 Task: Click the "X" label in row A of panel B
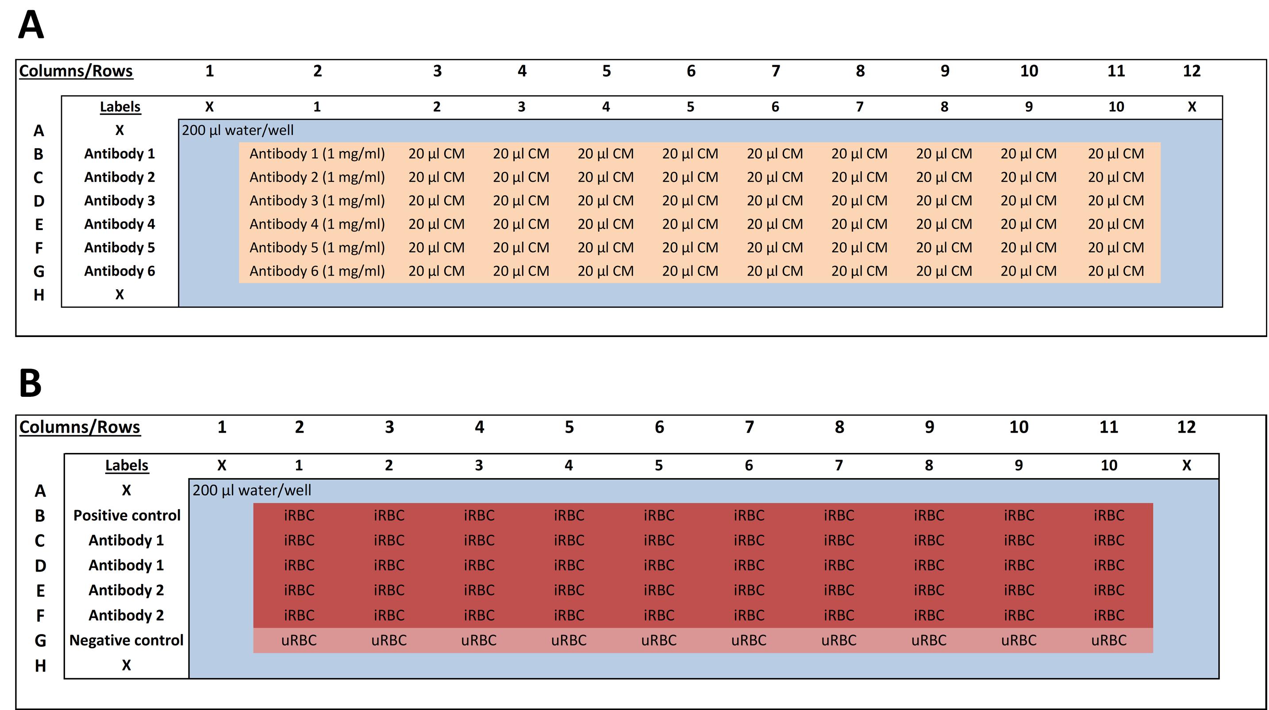pyautogui.click(x=127, y=491)
